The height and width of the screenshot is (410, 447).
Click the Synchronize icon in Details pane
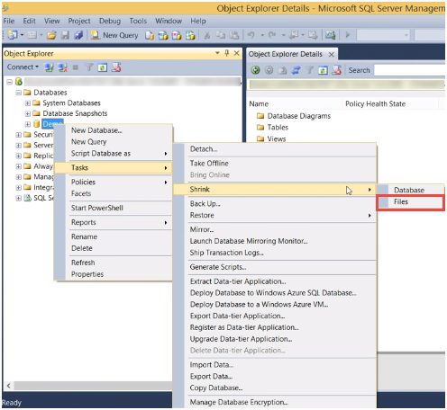[296, 70]
